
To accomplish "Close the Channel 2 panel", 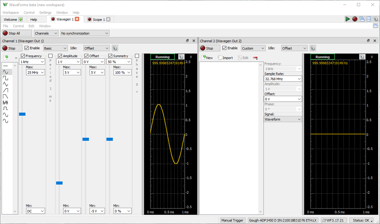I will point(374,41).
